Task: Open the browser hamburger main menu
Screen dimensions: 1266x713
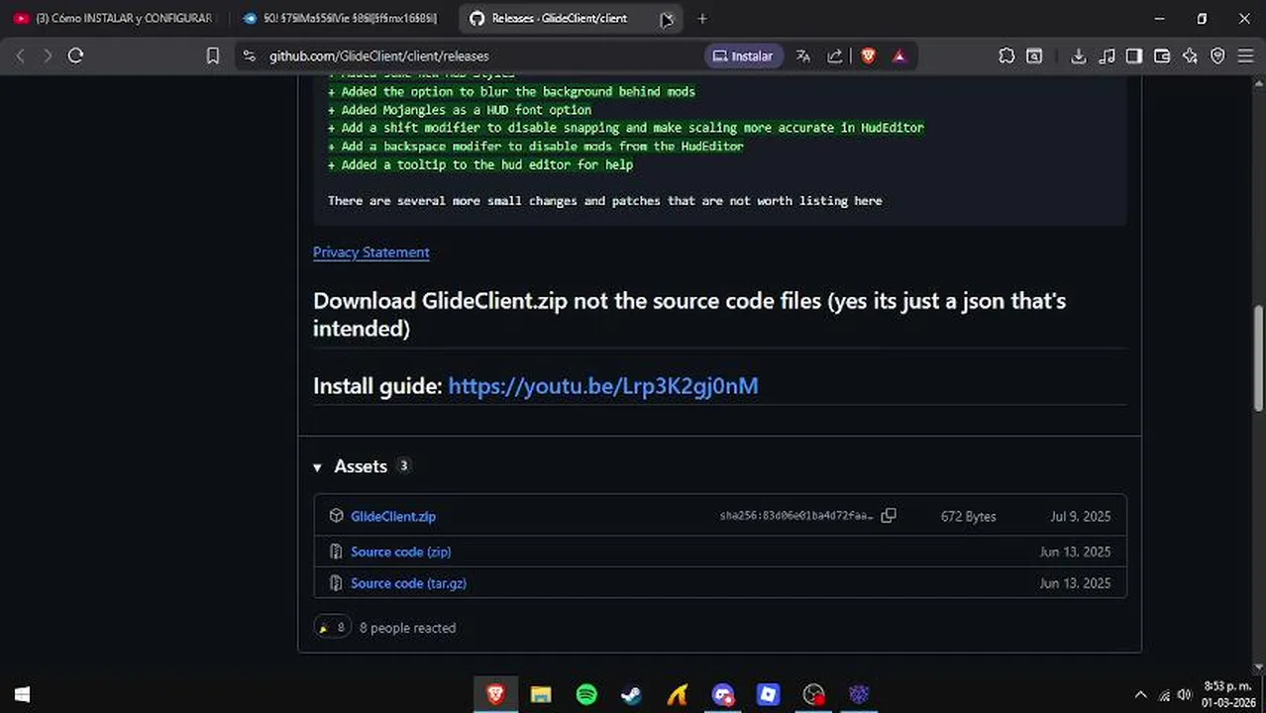Action: click(x=1246, y=56)
